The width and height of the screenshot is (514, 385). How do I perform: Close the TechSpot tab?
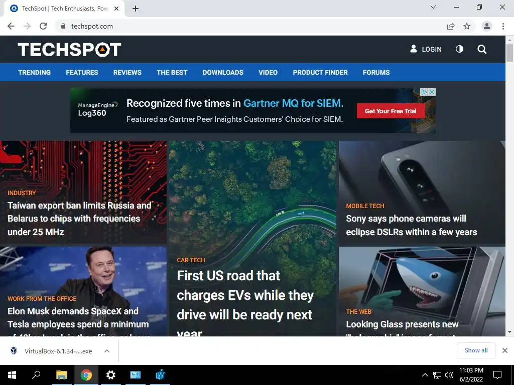point(116,9)
